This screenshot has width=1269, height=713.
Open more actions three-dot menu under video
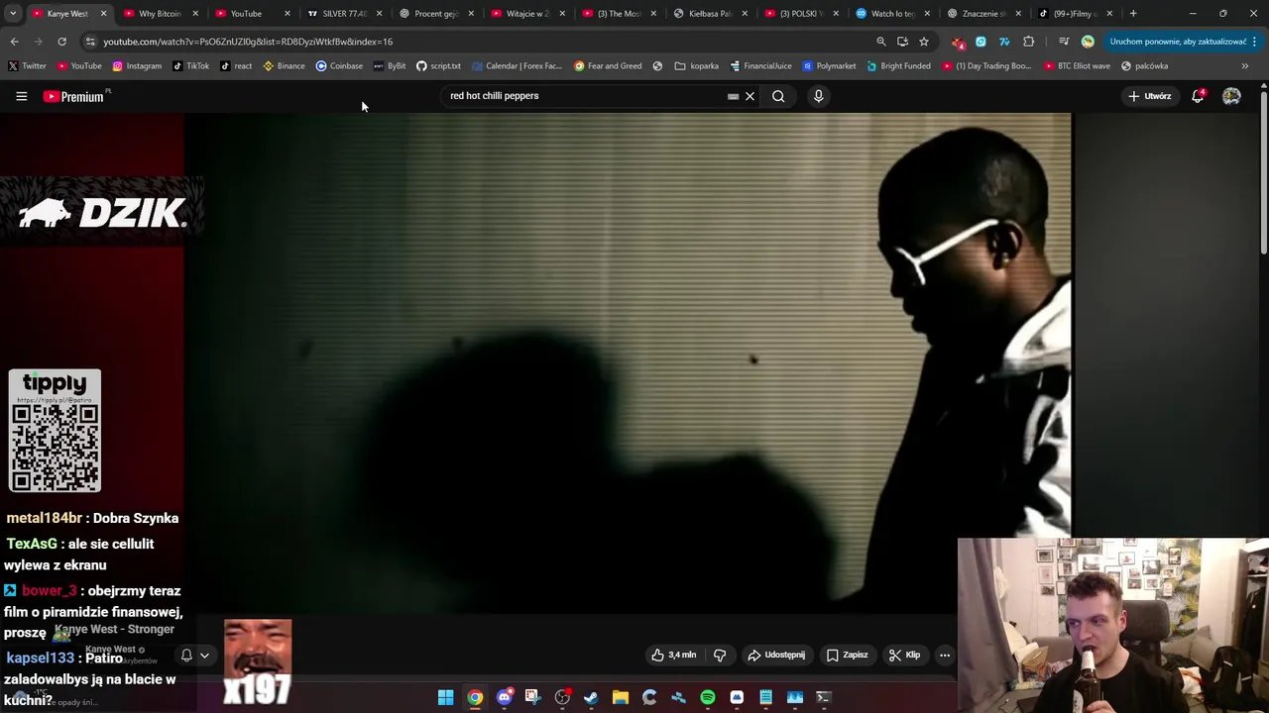coord(944,655)
